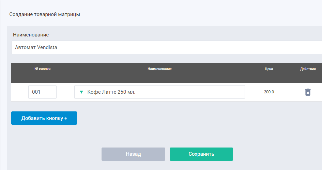Screen dimensions: 322x170
Task: Click the № кнопки column header
Action: click(x=43, y=69)
